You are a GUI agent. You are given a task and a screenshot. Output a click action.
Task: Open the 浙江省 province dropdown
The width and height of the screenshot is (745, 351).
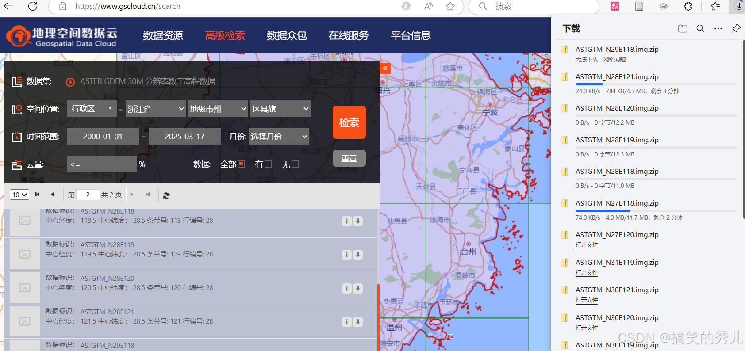(x=155, y=109)
